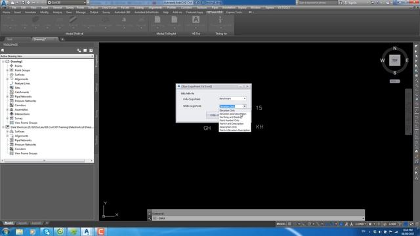Screen dimensions: 420x236
Task: Switch to the Manage ribbon tab
Action: [81, 12]
